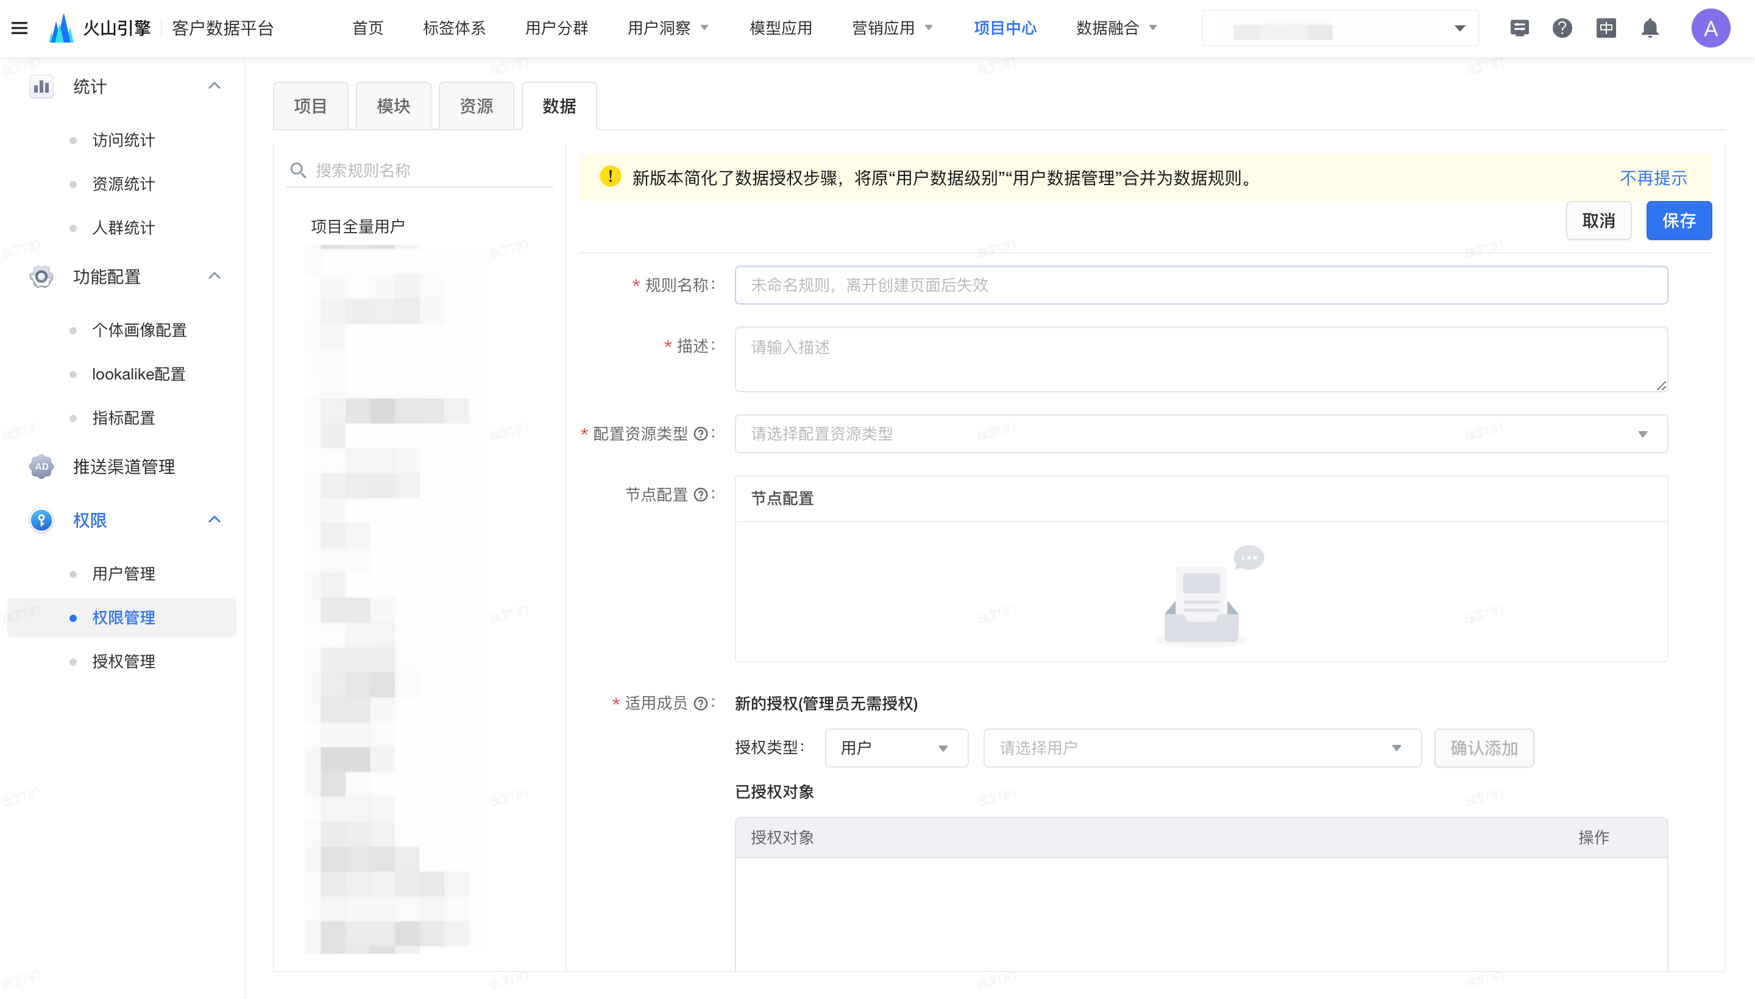The width and height of the screenshot is (1755, 999).
Task: Click the 推送渠道管理 AD icon
Action: click(x=41, y=467)
